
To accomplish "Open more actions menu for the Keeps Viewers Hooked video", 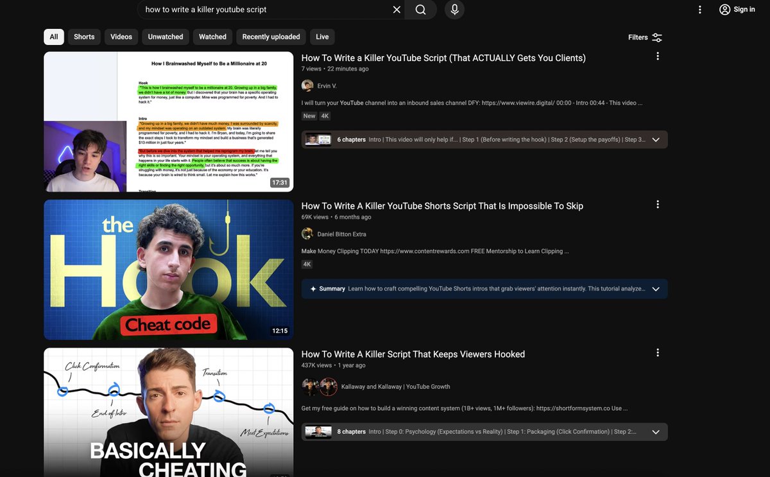I will click(x=658, y=353).
